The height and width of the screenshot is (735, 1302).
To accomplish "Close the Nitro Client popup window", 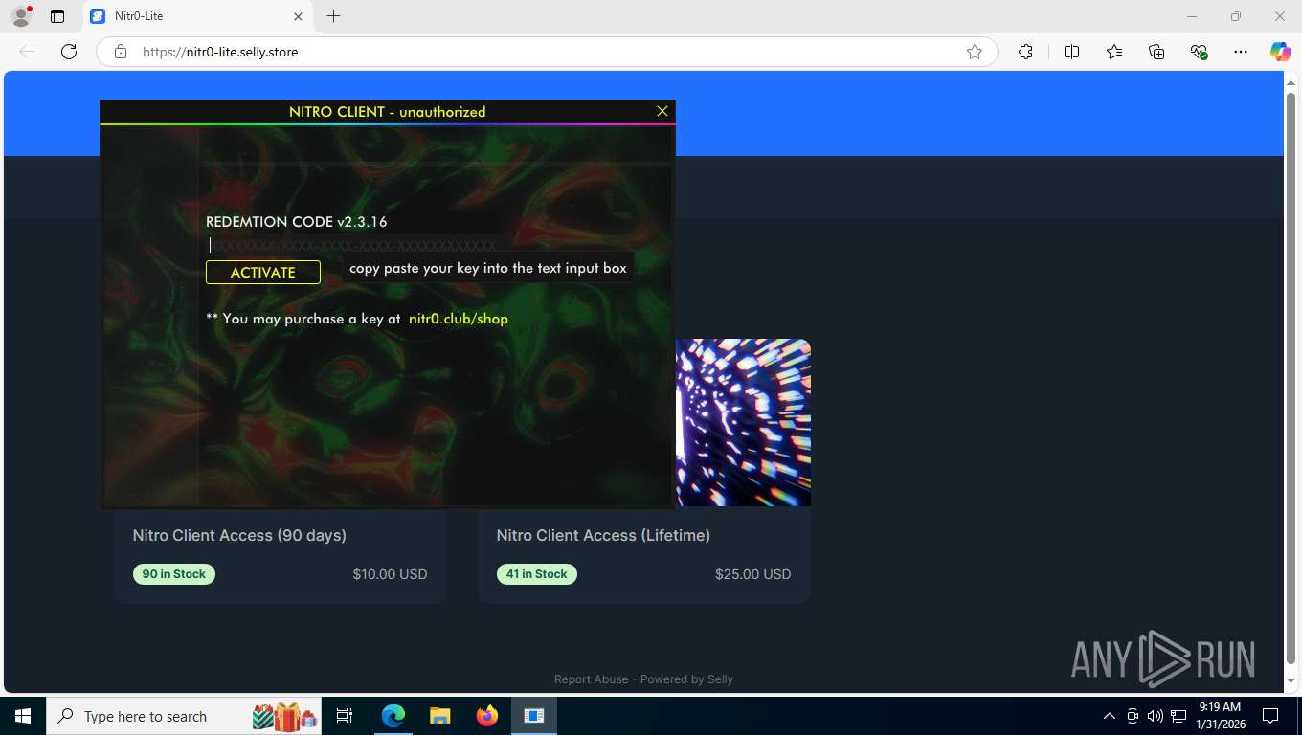I will [662, 111].
